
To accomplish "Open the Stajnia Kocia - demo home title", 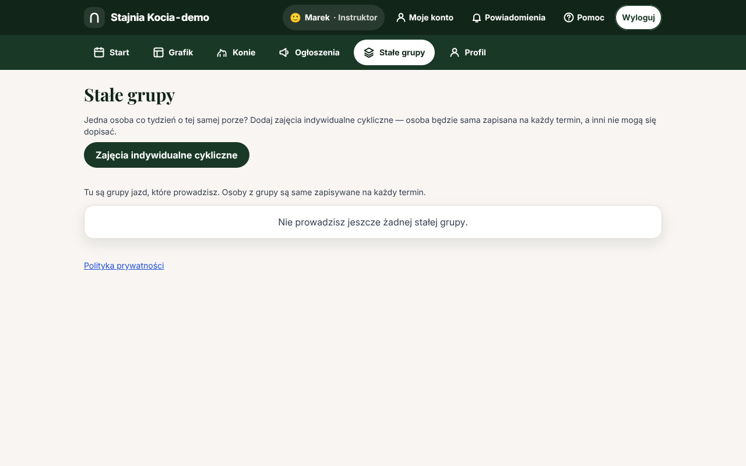I will pos(160,17).
